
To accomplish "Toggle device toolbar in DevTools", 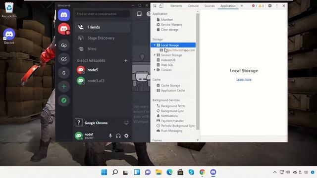I will [161, 6].
